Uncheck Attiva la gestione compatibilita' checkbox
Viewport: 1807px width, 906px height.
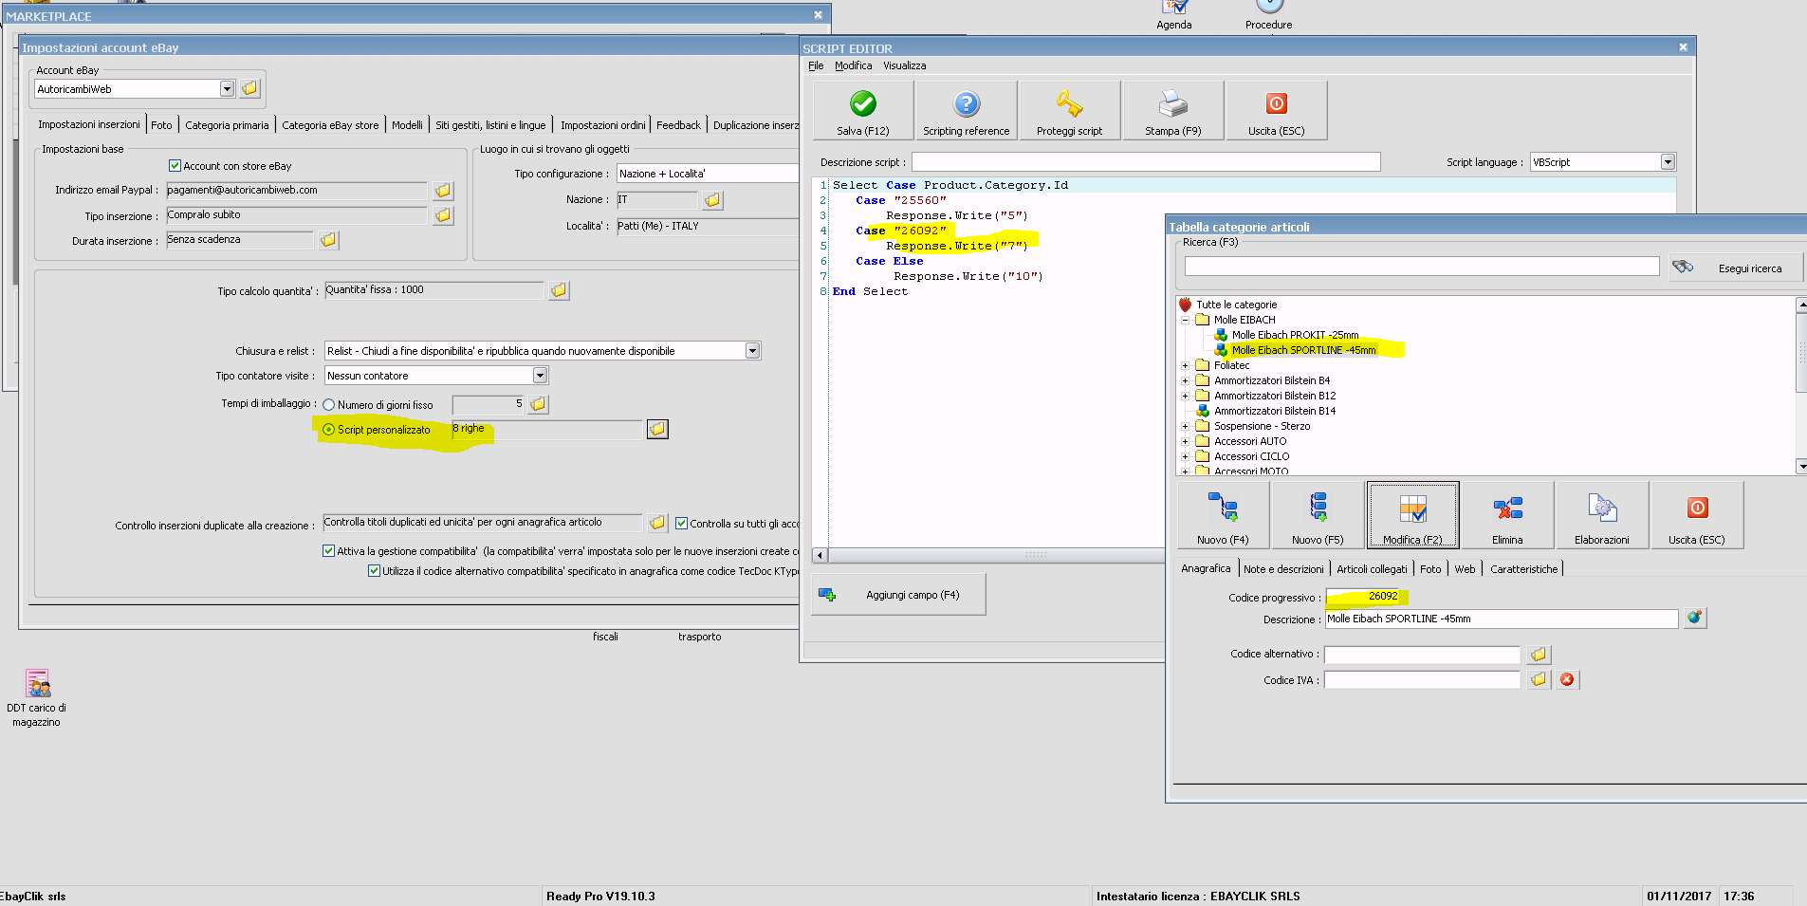coord(329,551)
